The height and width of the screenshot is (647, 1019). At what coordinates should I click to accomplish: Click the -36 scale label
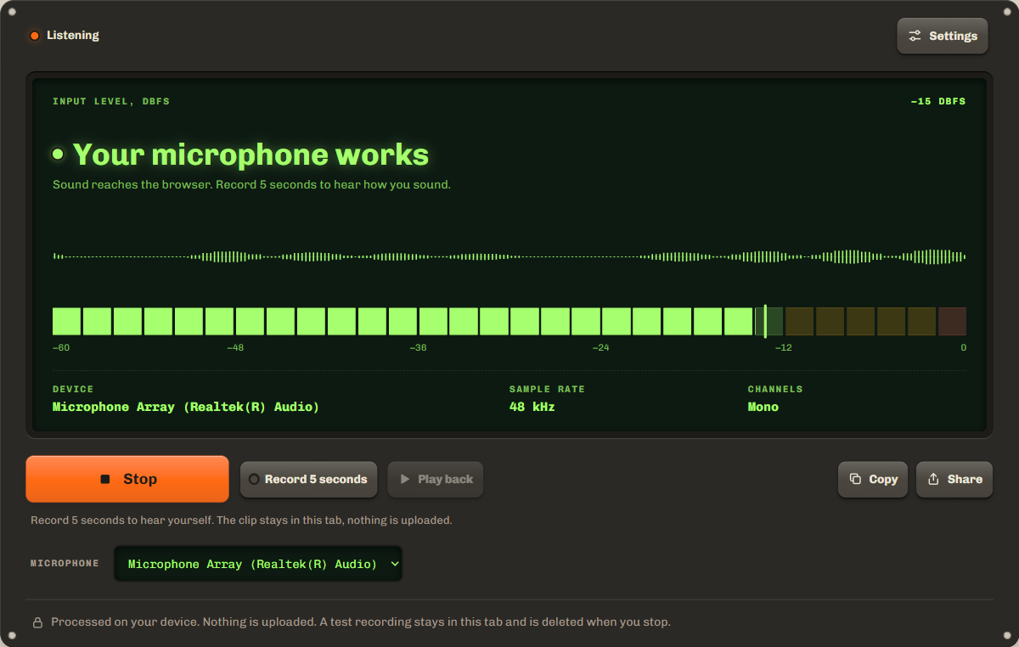[418, 347]
